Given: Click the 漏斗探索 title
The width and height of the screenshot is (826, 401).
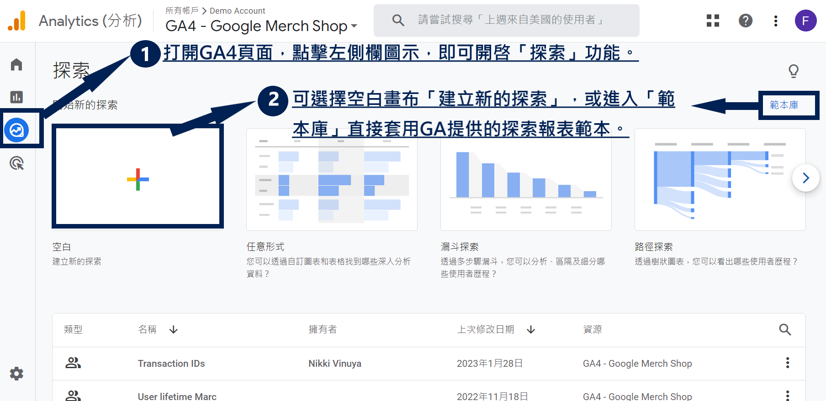Looking at the screenshot, I should click(460, 247).
